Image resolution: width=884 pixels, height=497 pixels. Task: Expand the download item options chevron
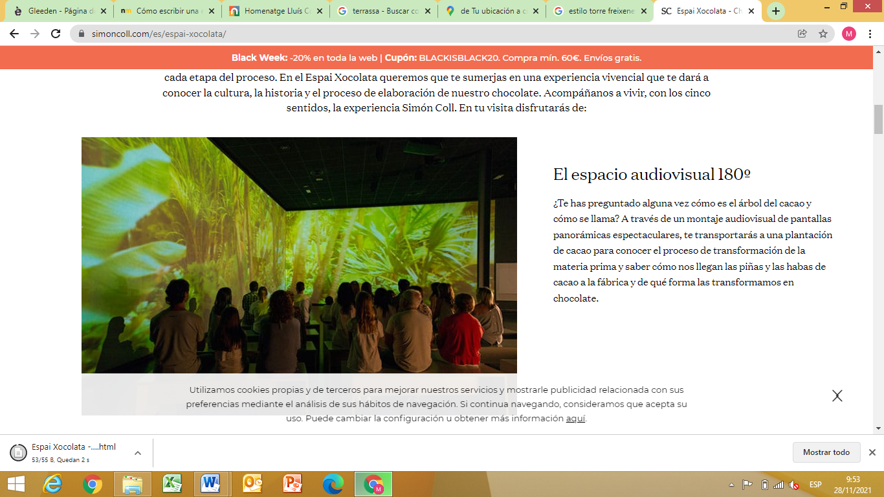138,453
